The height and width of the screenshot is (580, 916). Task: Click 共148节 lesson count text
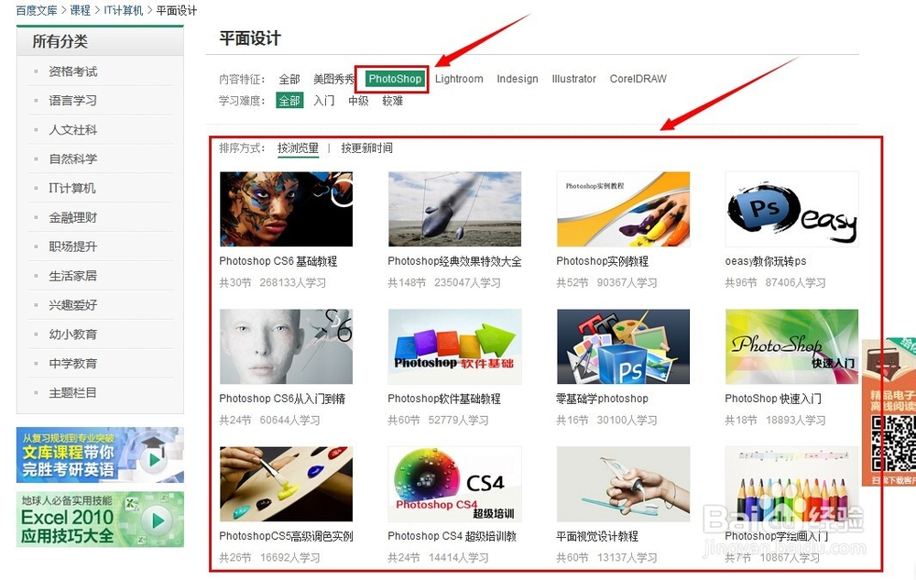point(407,283)
